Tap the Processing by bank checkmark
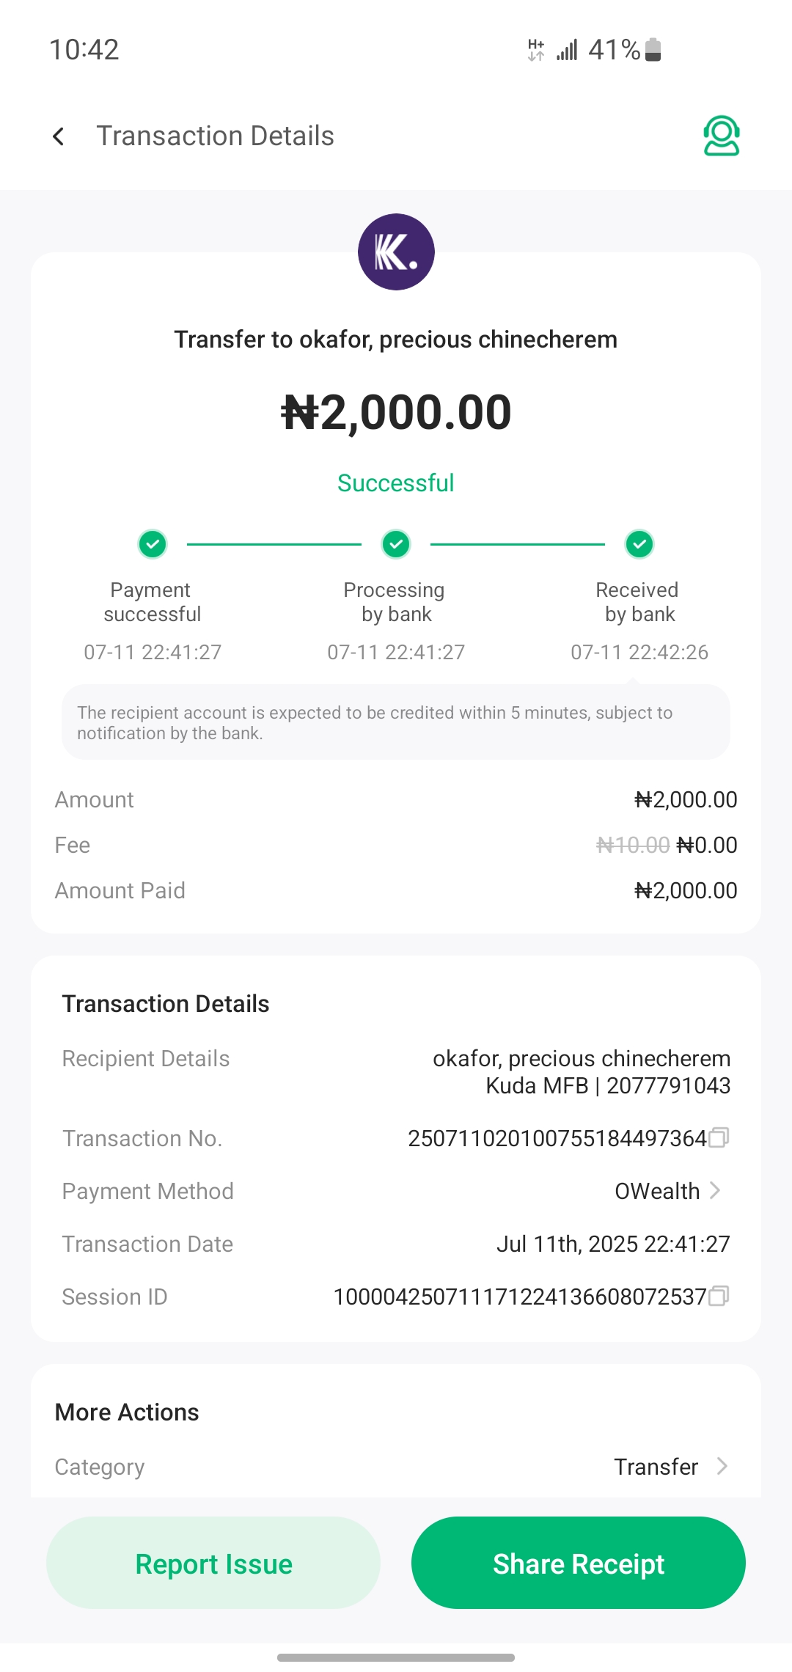This screenshot has width=792, height=1672. (396, 544)
